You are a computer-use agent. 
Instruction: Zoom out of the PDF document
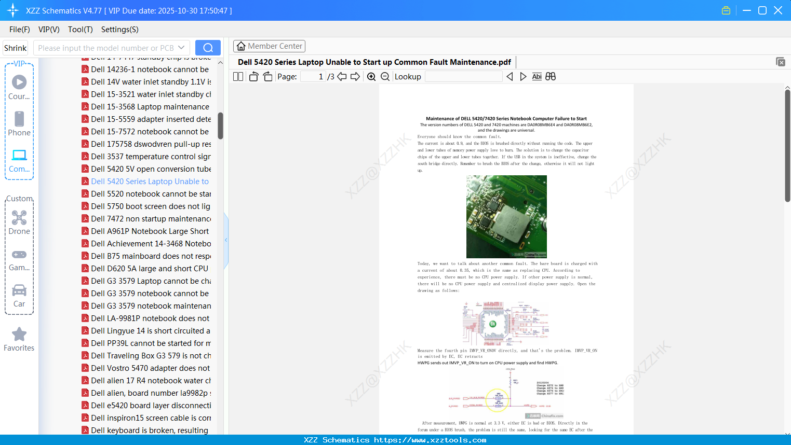tap(385, 77)
